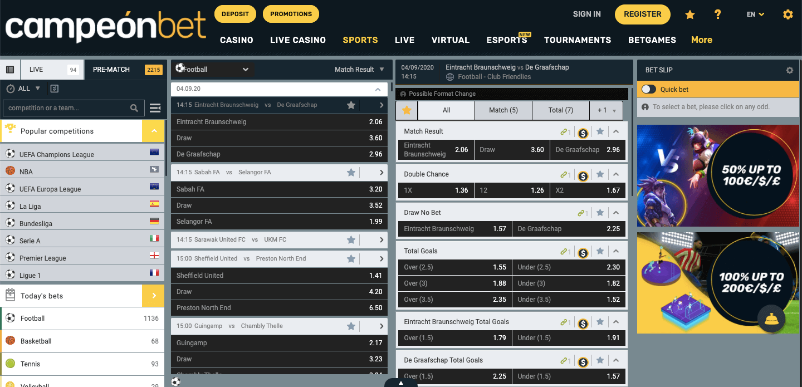Star the Double Chance market
This screenshot has width=802, height=387.
coord(600,174)
